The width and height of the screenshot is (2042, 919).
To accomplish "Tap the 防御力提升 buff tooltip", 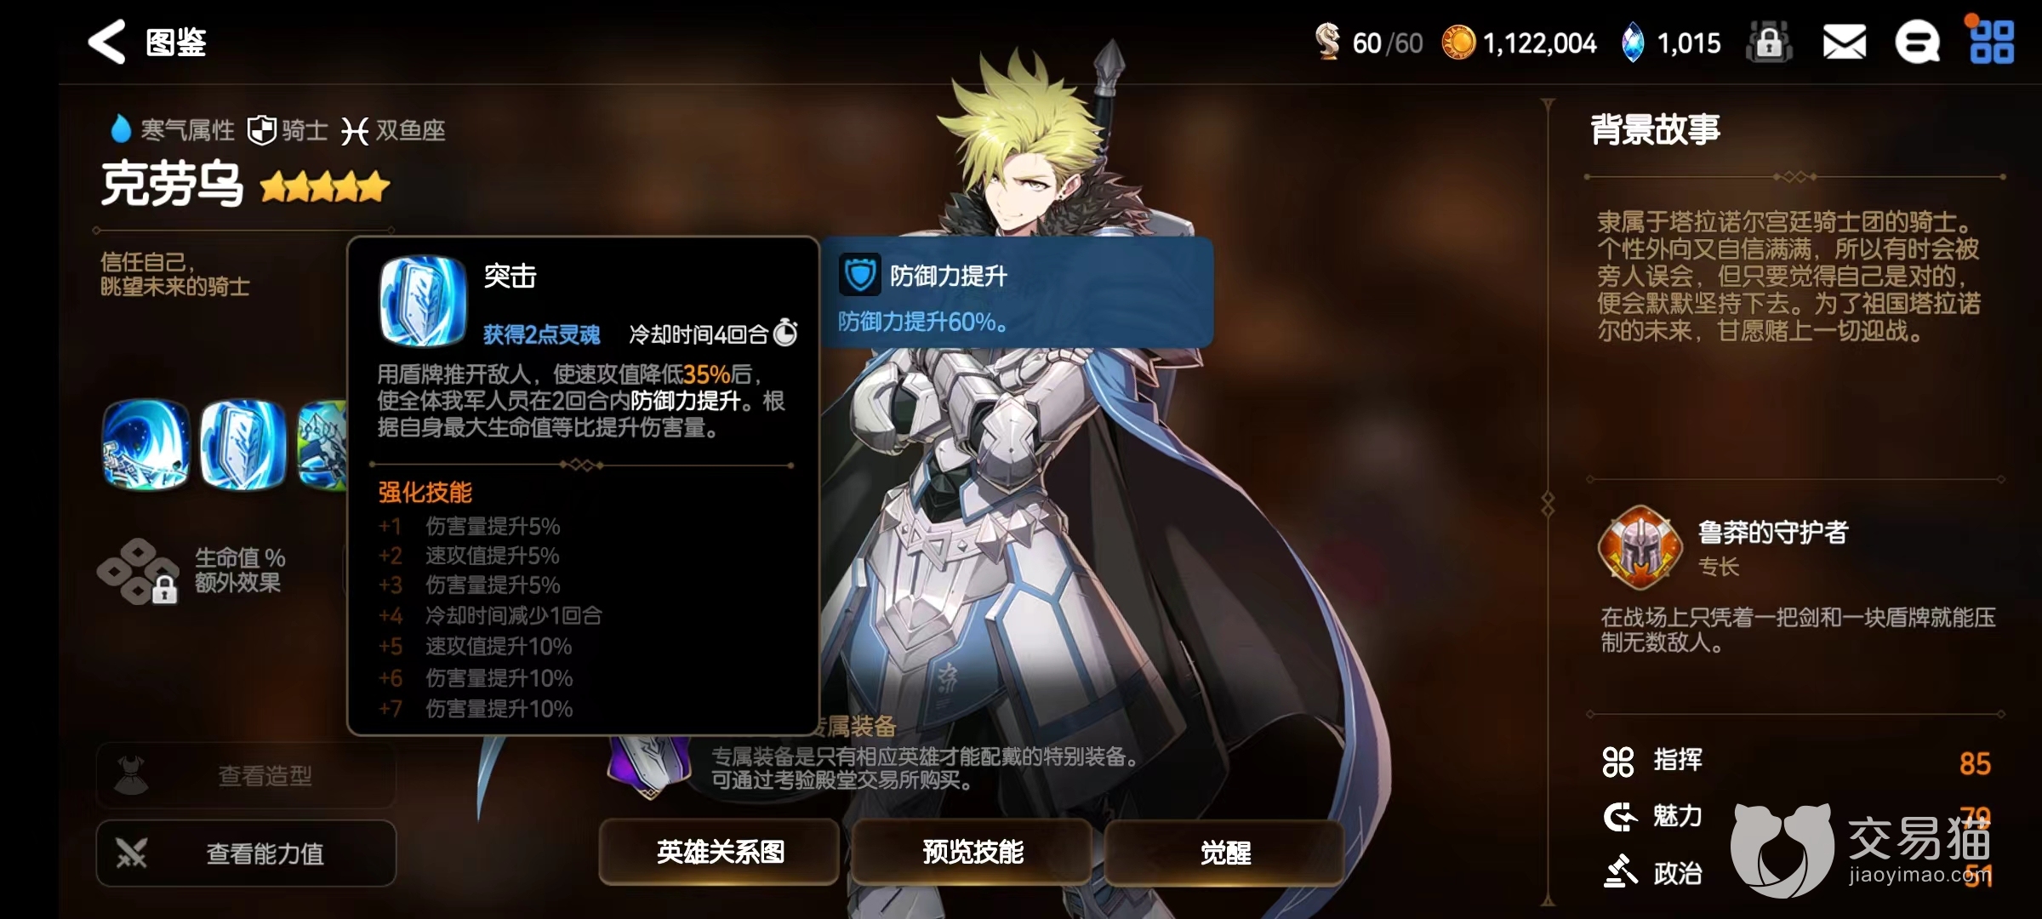I will click(1018, 292).
